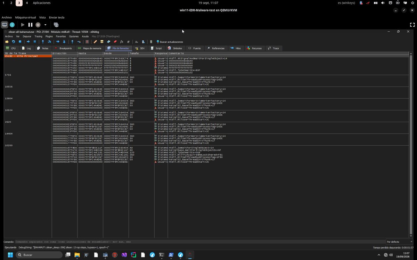Screen dimensions: 417x260
Task: Open the VM shutdown options dropdown arrow
Action: [x=45, y=25]
